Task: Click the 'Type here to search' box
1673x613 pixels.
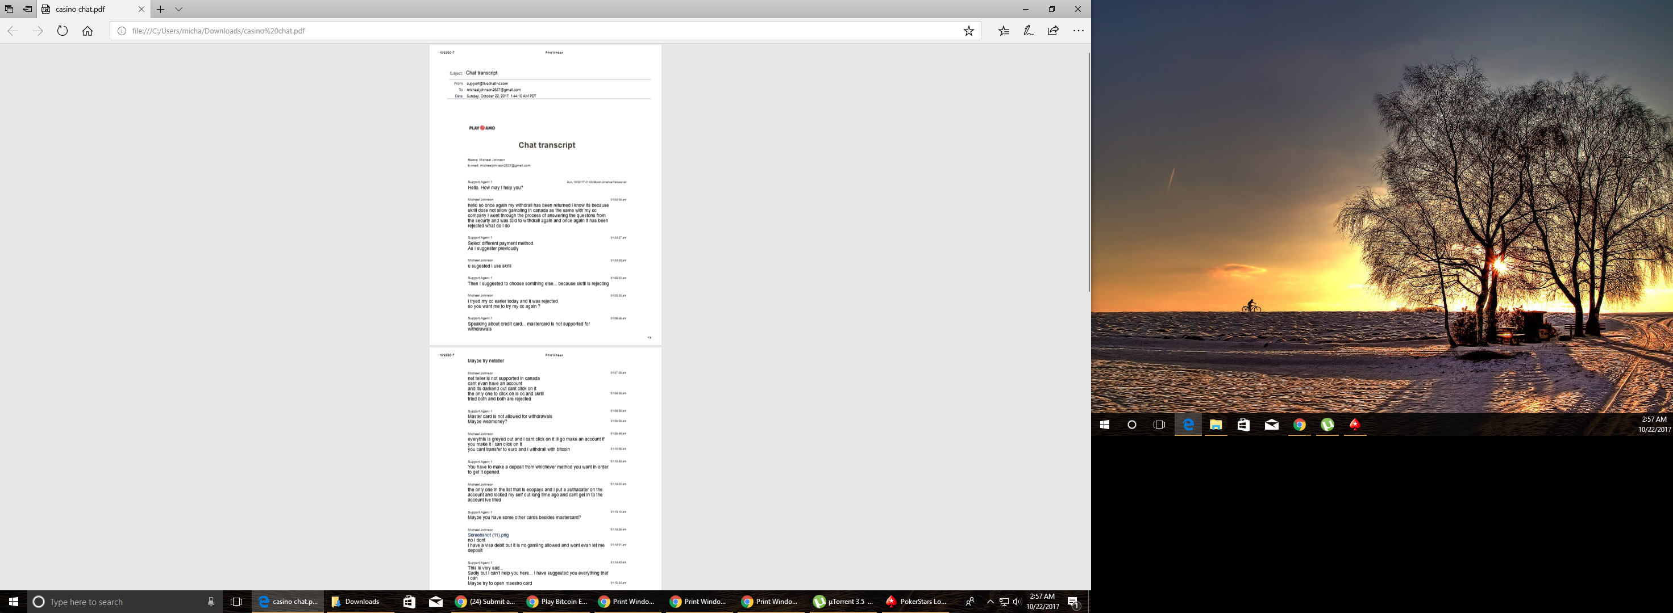Action: click(x=126, y=601)
